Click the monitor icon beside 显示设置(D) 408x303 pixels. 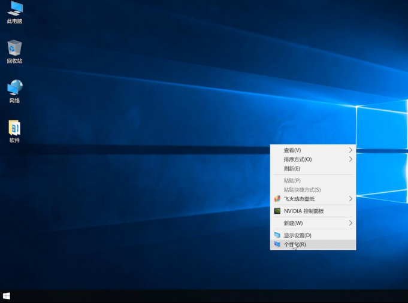pos(277,235)
